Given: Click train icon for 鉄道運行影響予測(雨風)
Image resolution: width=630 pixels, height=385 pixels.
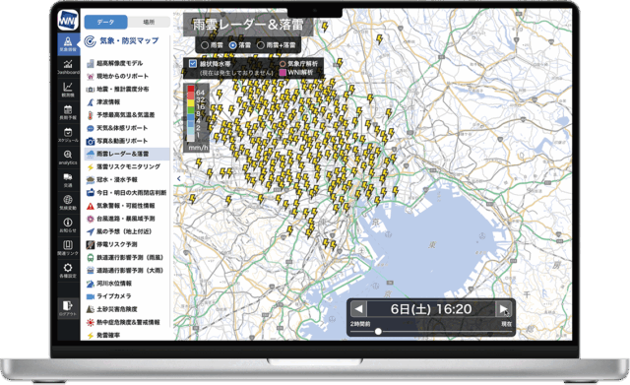Looking at the screenshot, I should click(91, 258).
